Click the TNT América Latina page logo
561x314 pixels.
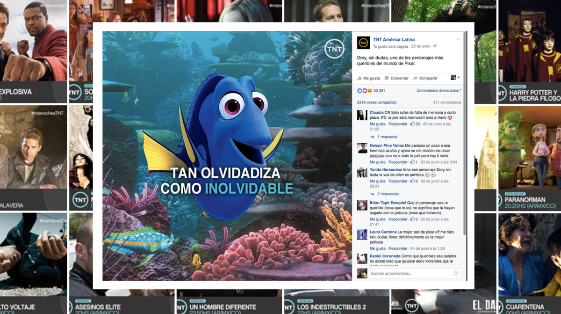(363, 43)
